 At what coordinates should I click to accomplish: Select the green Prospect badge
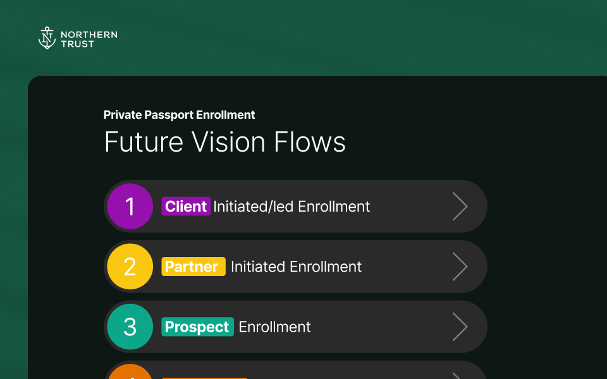197,327
